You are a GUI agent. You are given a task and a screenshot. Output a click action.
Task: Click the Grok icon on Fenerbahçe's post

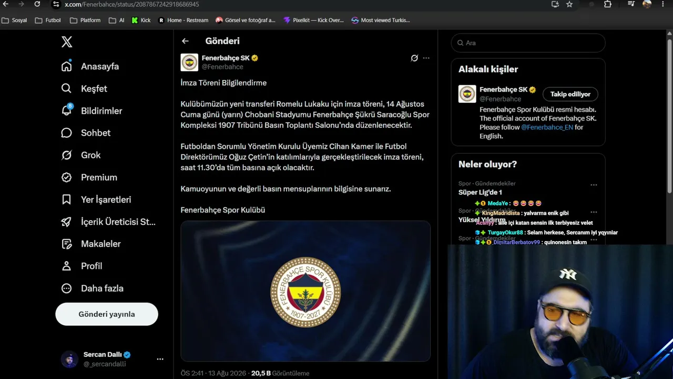[414, 58]
